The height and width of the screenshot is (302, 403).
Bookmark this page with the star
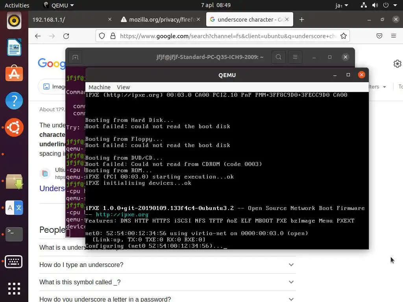point(343,36)
